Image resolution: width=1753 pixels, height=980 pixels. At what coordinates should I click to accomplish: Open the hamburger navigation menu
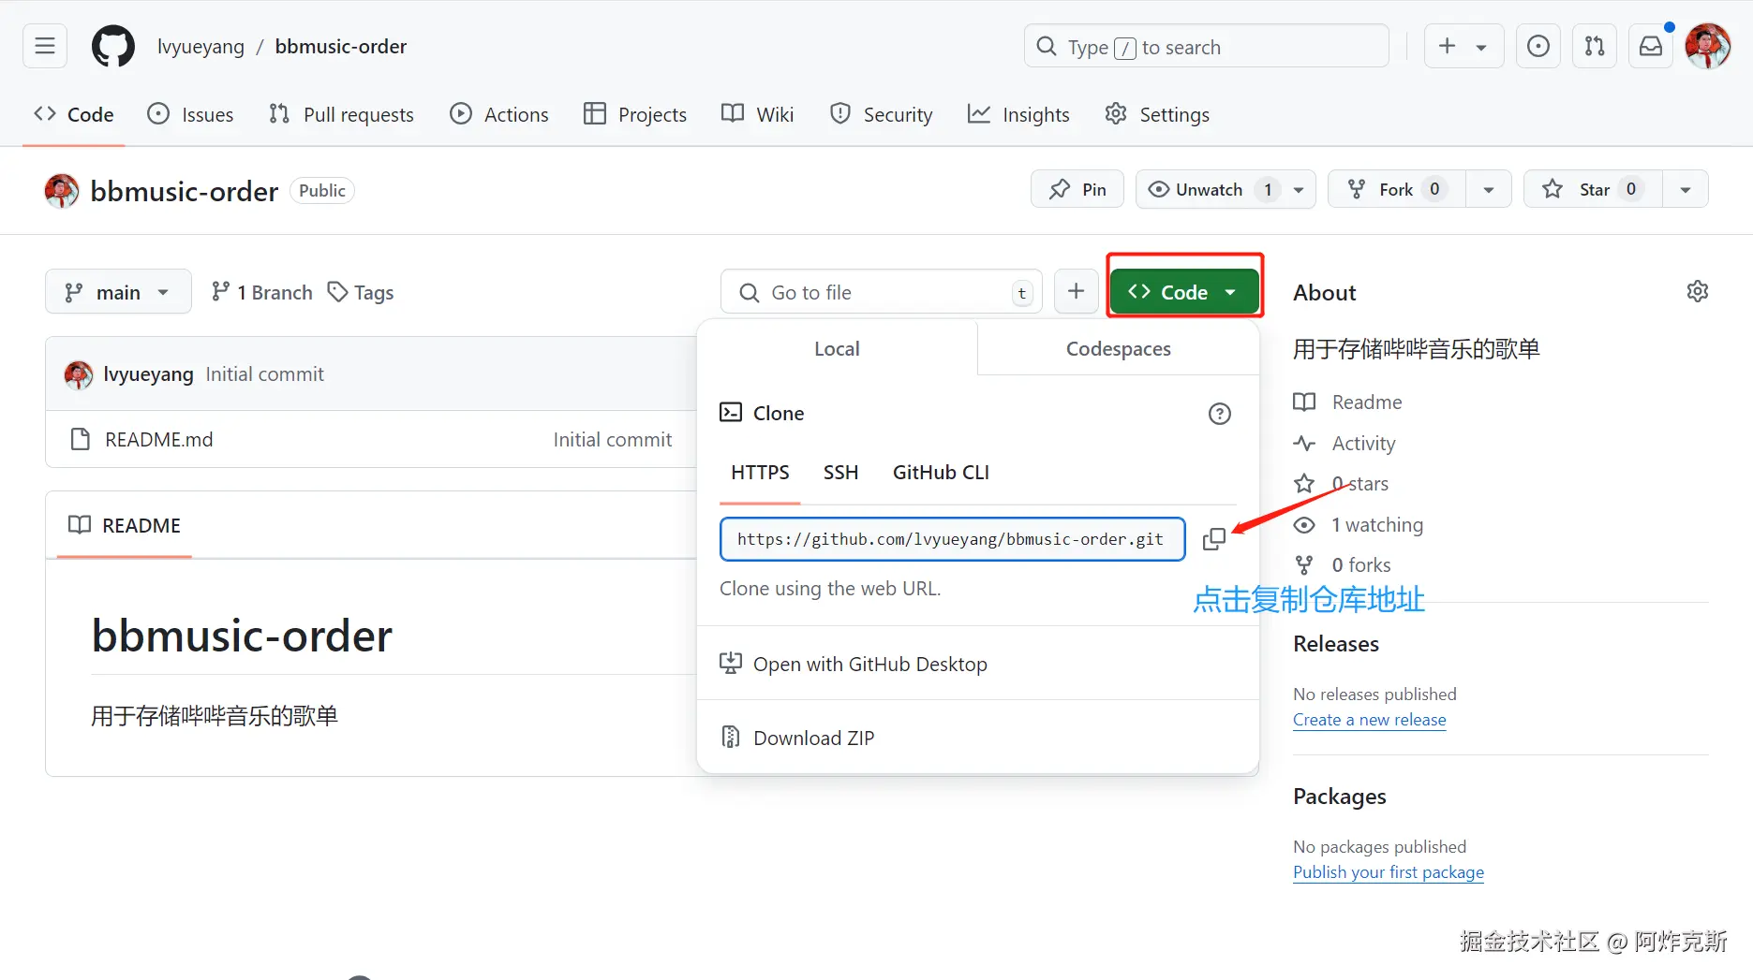(45, 46)
